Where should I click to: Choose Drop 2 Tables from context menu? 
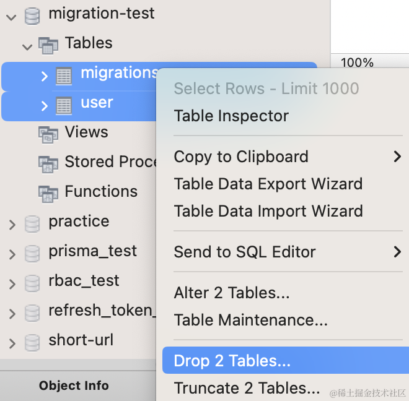(232, 361)
